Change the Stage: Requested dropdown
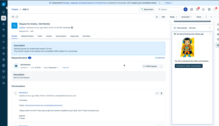 (x=53, y=68)
